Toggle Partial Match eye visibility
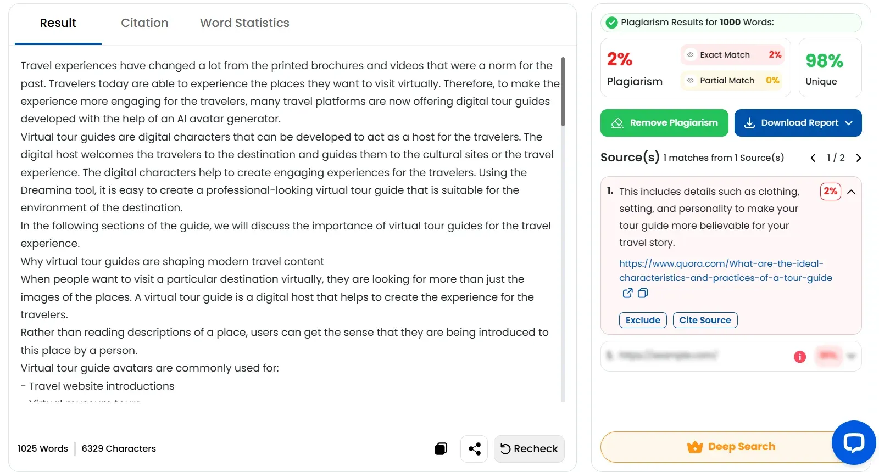 pyautogui.click(x=691, y=81)
